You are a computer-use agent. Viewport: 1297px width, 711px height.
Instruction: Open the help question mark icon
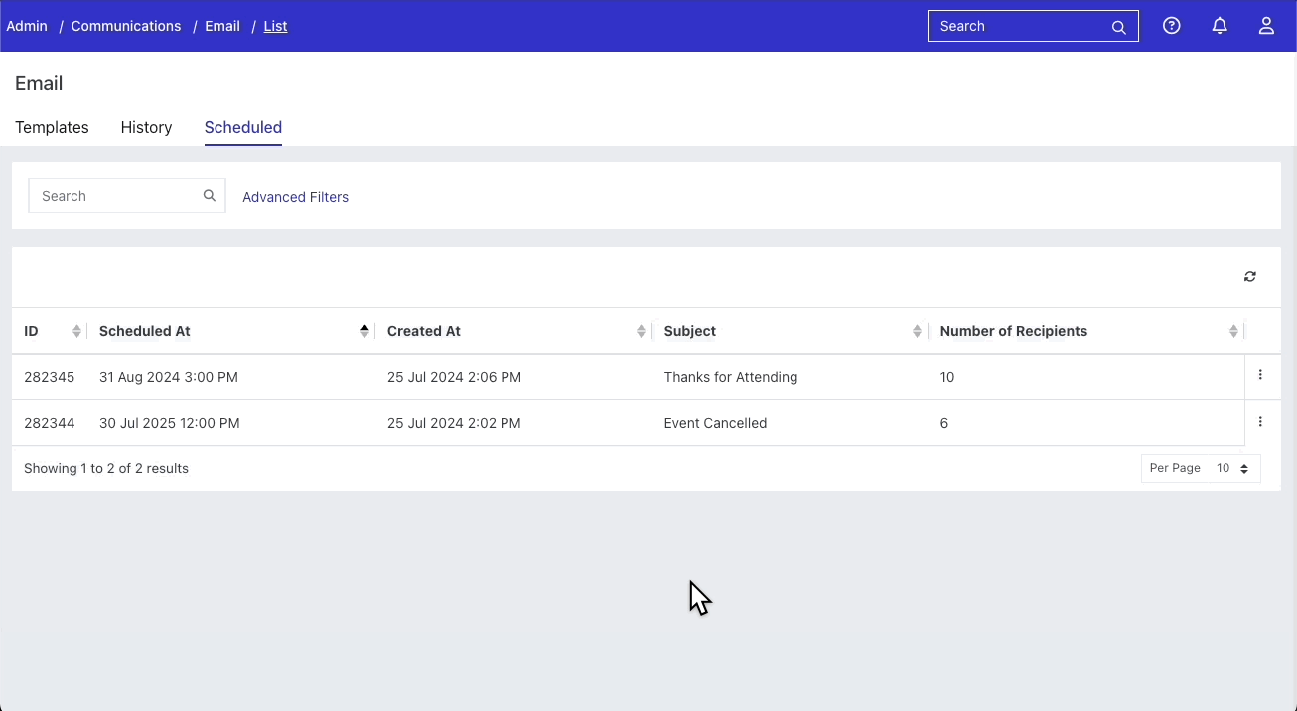pos(1172,26)
